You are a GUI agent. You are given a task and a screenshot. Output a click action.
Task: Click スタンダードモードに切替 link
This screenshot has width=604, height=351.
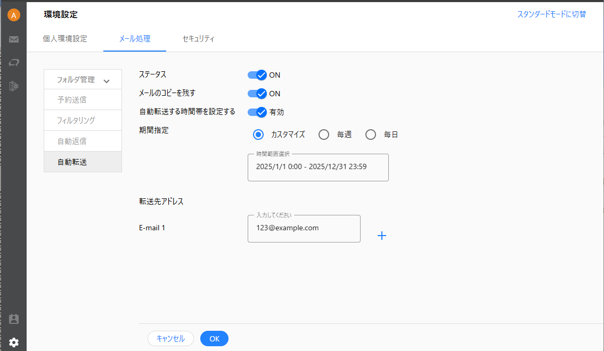click(551, 14)
